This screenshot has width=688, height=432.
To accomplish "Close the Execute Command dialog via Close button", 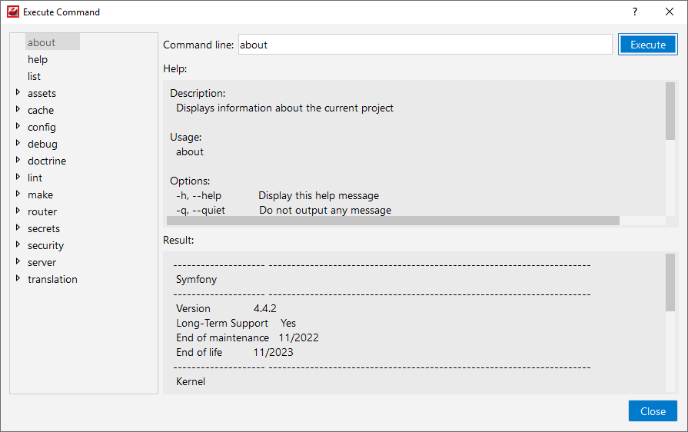I will pyautogui.click(x=653, y=411).
